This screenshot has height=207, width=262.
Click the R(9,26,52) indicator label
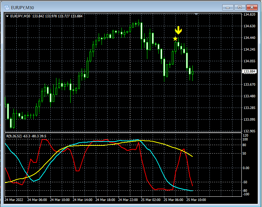point(26,136)
